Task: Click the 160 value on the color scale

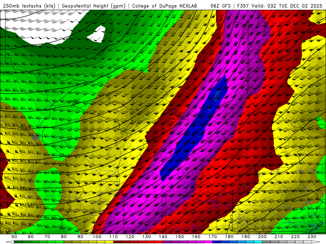Action: click(196, 237)
